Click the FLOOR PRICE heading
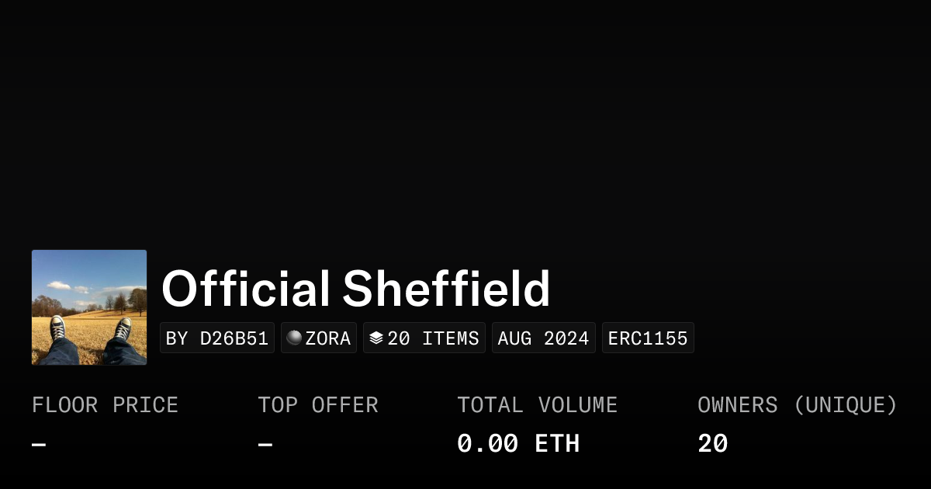The height and width of the screenshot is (489, 931). [x=105, y=405]
